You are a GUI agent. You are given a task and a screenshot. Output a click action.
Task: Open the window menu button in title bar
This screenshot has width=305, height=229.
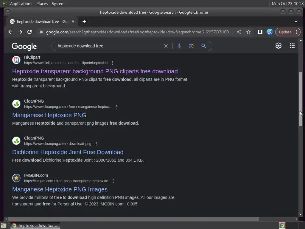[7, 12]
